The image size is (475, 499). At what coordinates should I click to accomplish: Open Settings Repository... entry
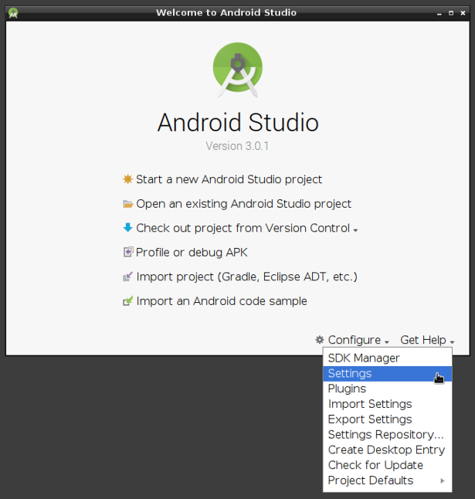(x=388, y=435)
